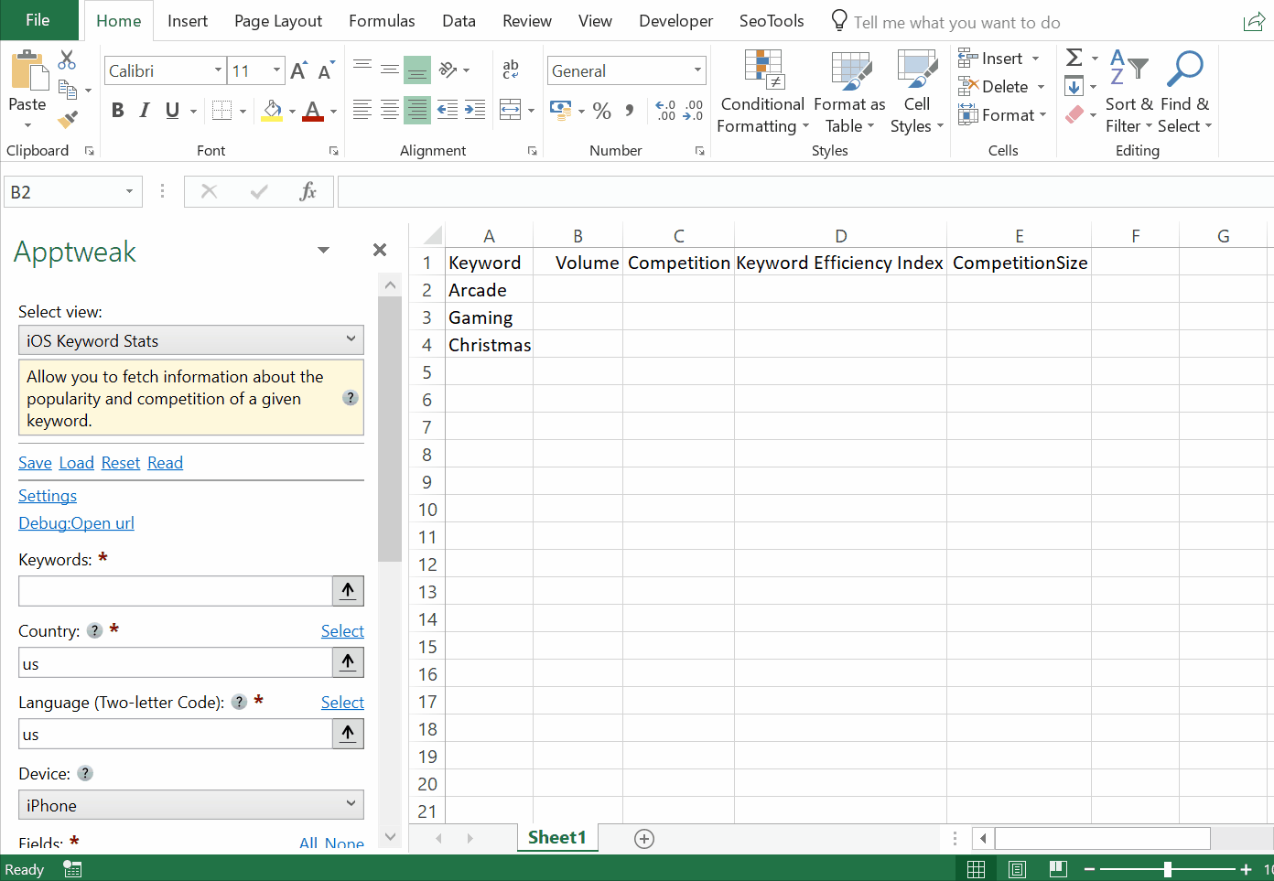
Task: Click Merge & Center icon
Action: tap(511, 111)
